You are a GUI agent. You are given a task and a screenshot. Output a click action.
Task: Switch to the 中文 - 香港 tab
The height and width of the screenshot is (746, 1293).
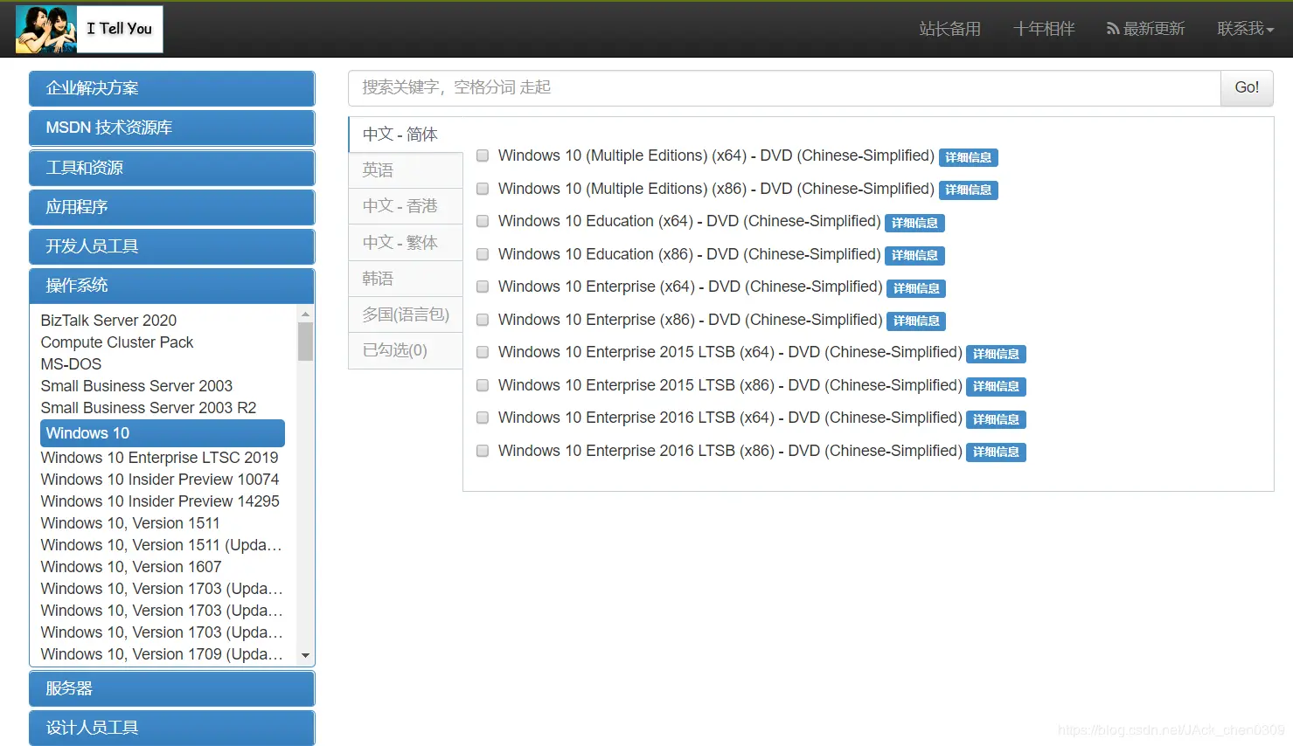[406, 206]
